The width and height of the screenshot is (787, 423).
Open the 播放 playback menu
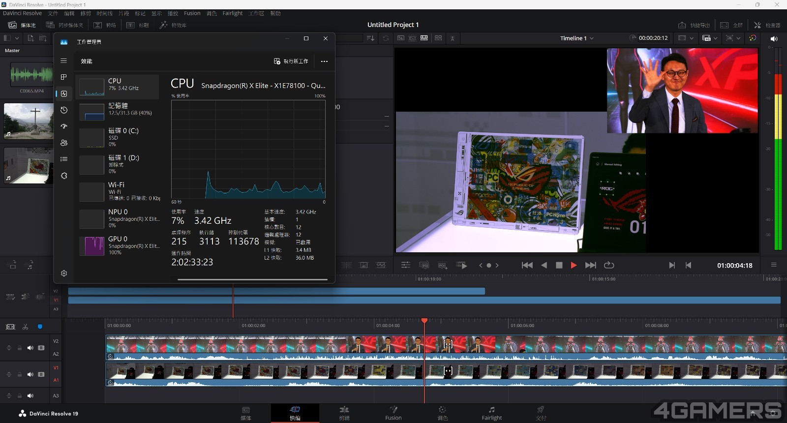click(173, 13)
